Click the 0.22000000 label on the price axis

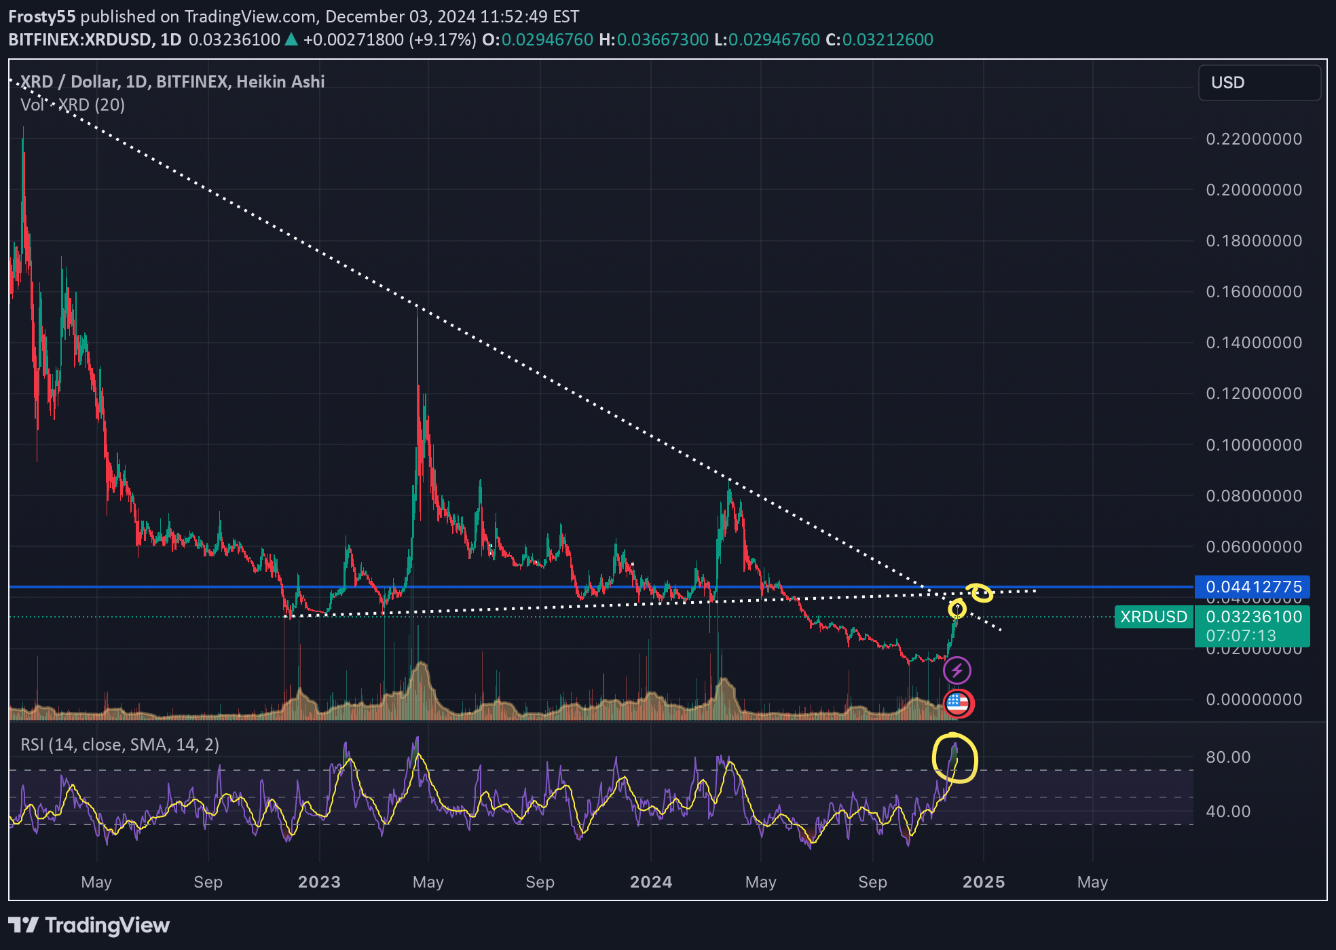pyautogui.click(x=1253, y=139)
